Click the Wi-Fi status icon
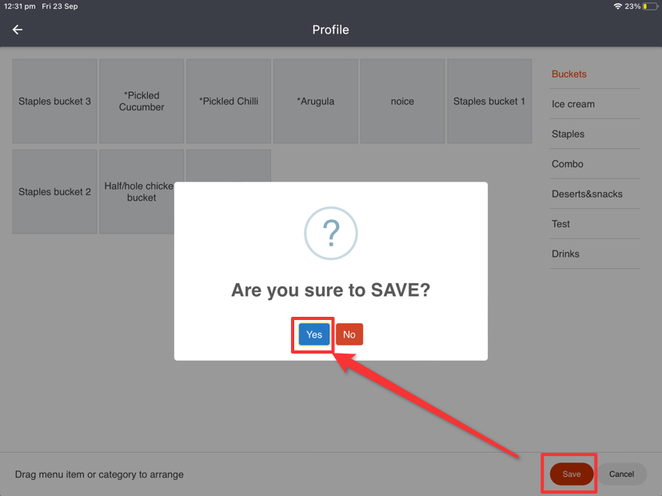Viewport: 662px width, 496px height. (617, 6)
